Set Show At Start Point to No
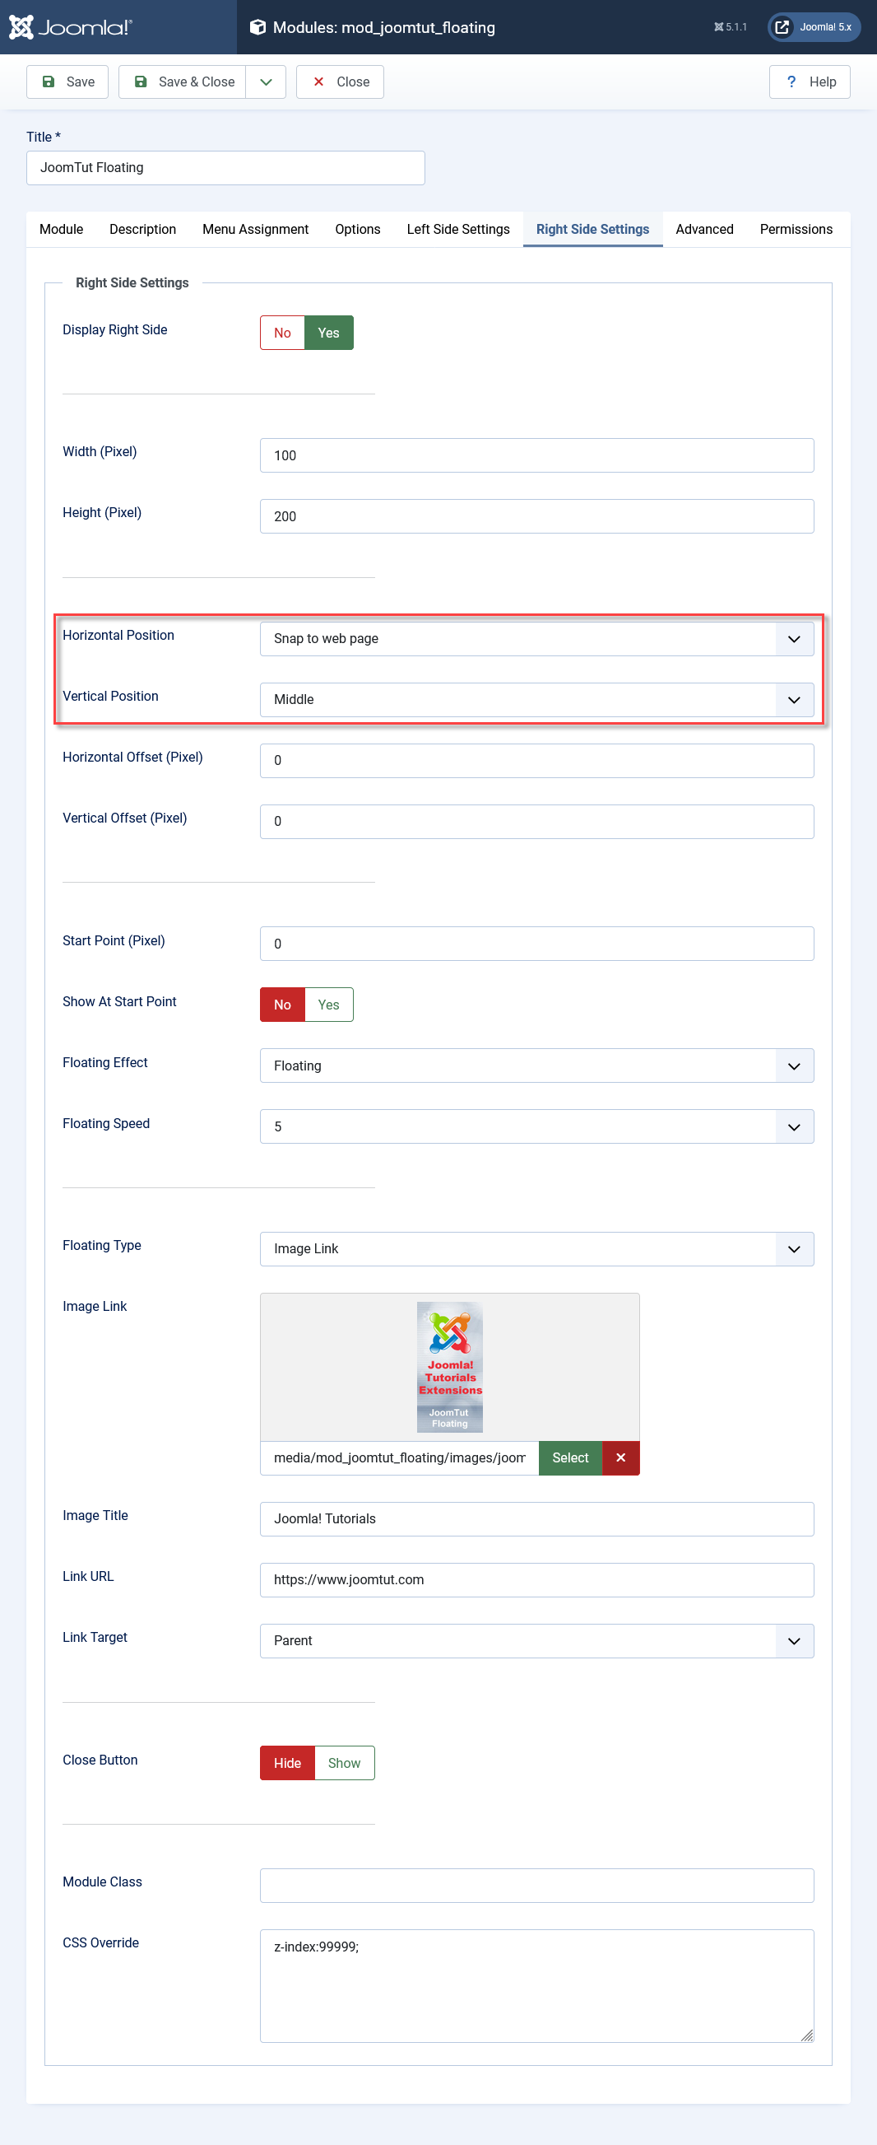The width and height of the screenshot is (877, 2145). point(283,1005)
